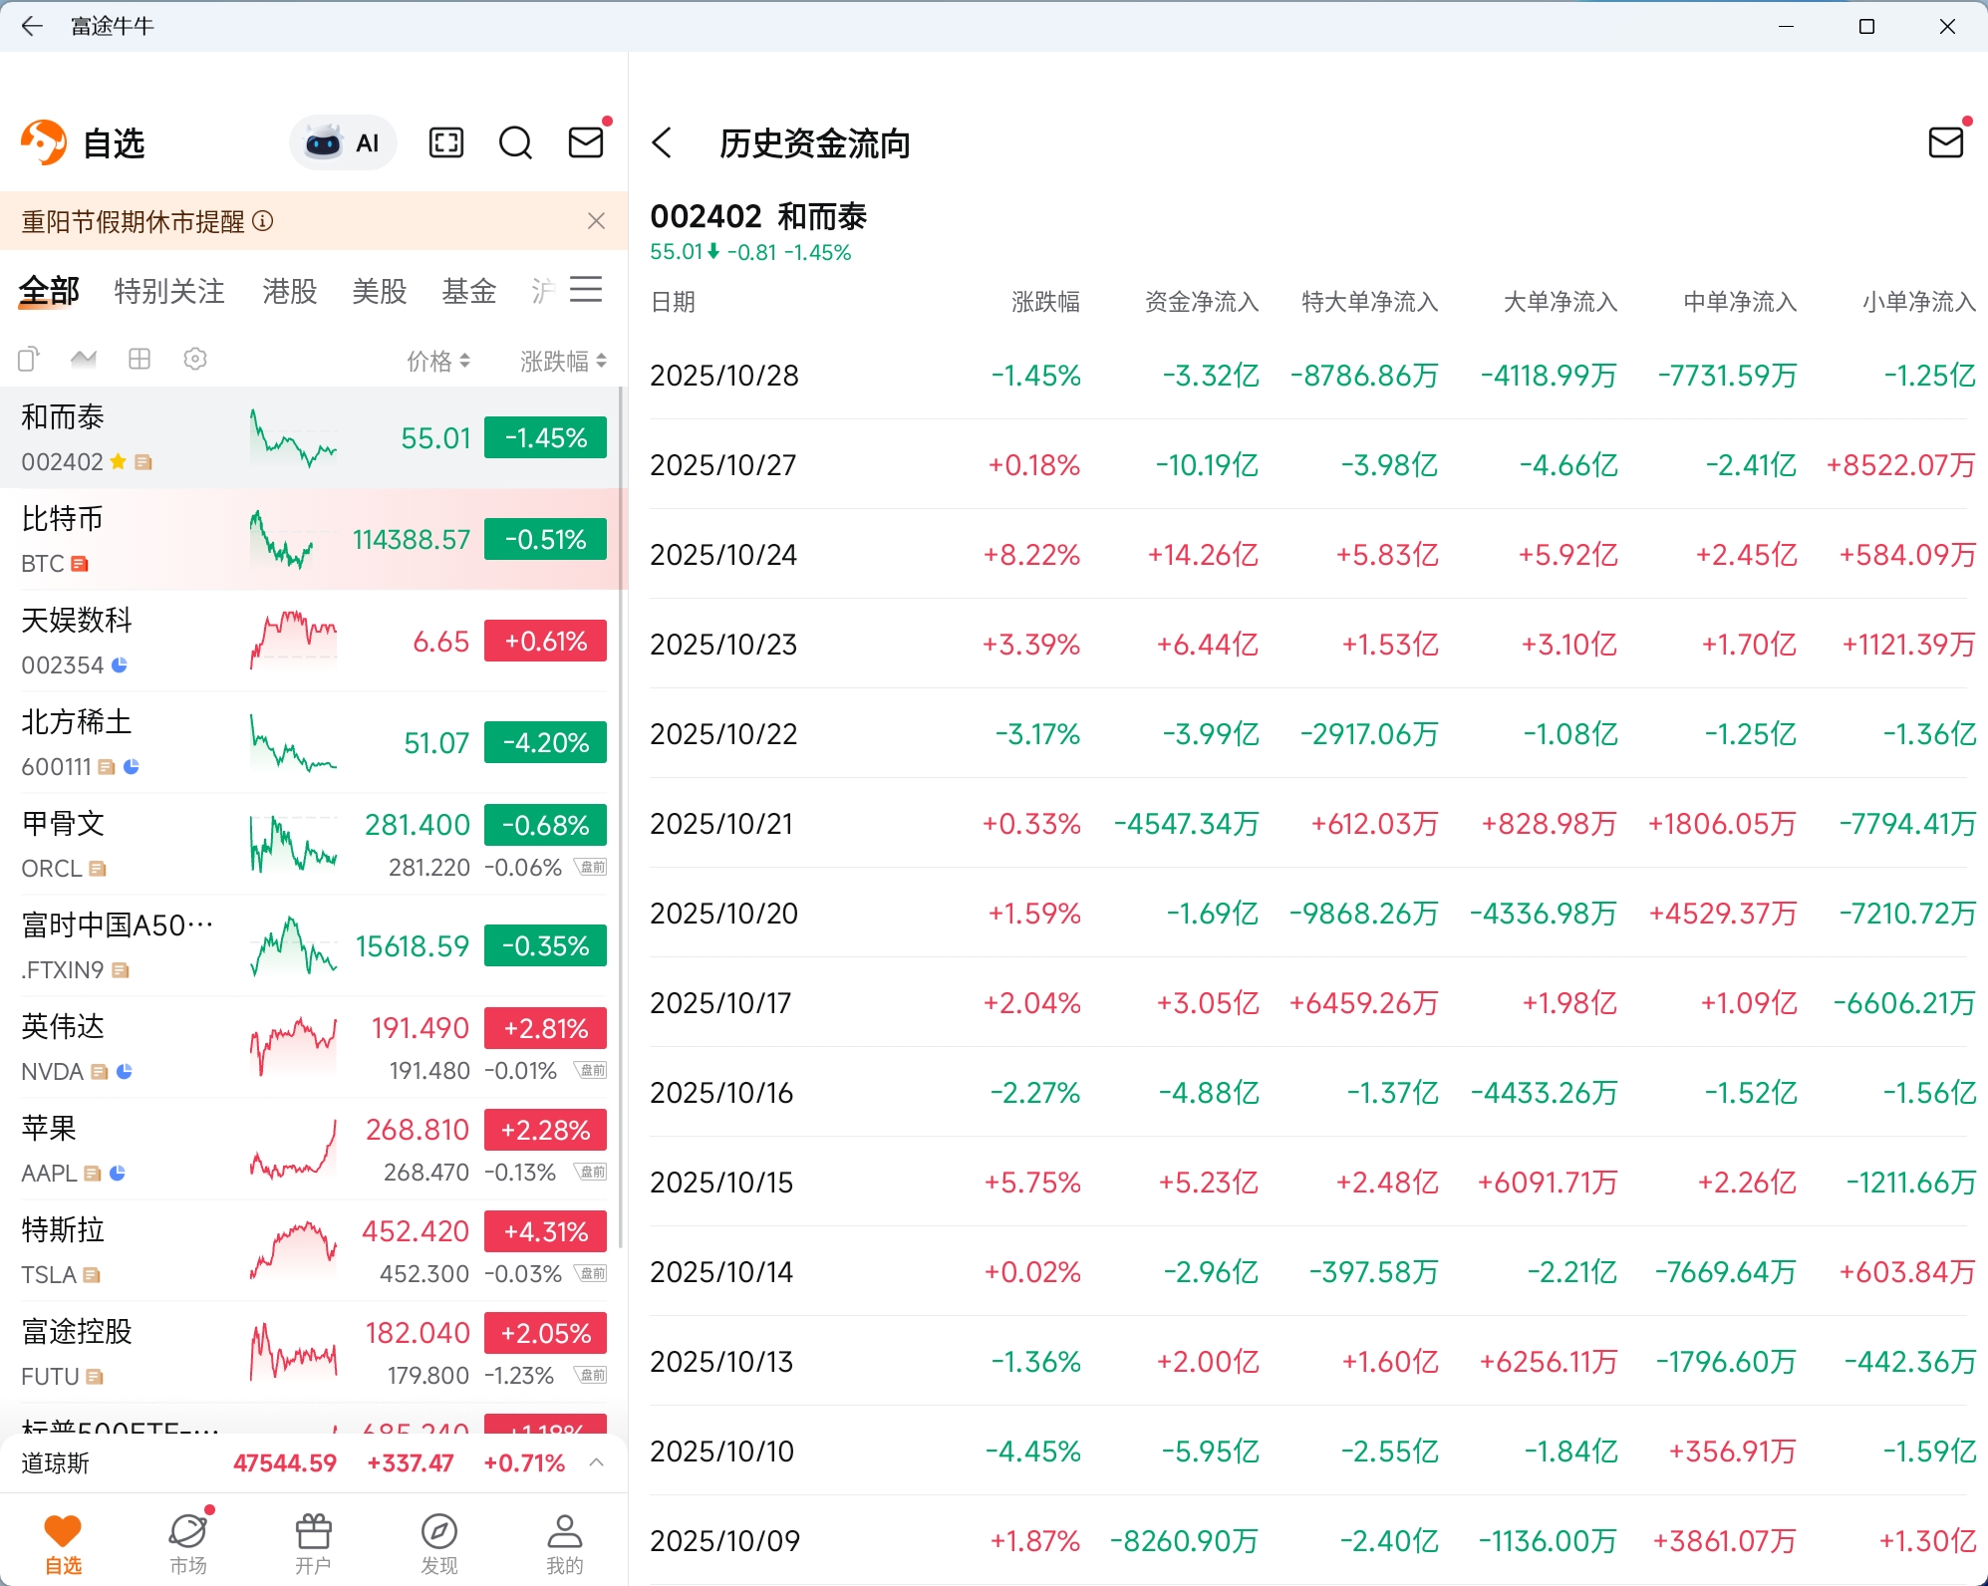Select the 市场 bottom navigation tab
Viewport: 1988px width, 1586px height.
click(188, 1542)
